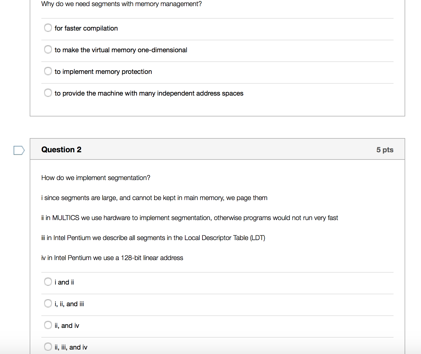Screen dimensions: 421x354
Task: Select answer 'i and ii' for Question 2
Action: [48, 282]
